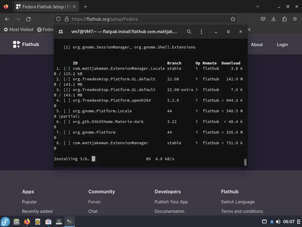This screenshot has width=302, height=227.
Task: Click the 22.08-extra branch value
Action: coord(180,90)
